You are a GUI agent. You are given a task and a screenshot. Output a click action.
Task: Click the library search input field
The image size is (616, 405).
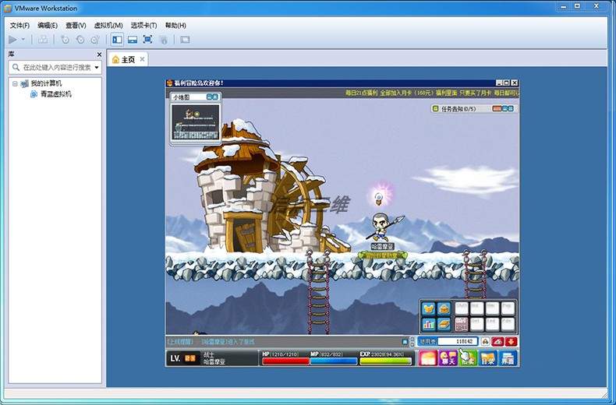click(55, 67)
